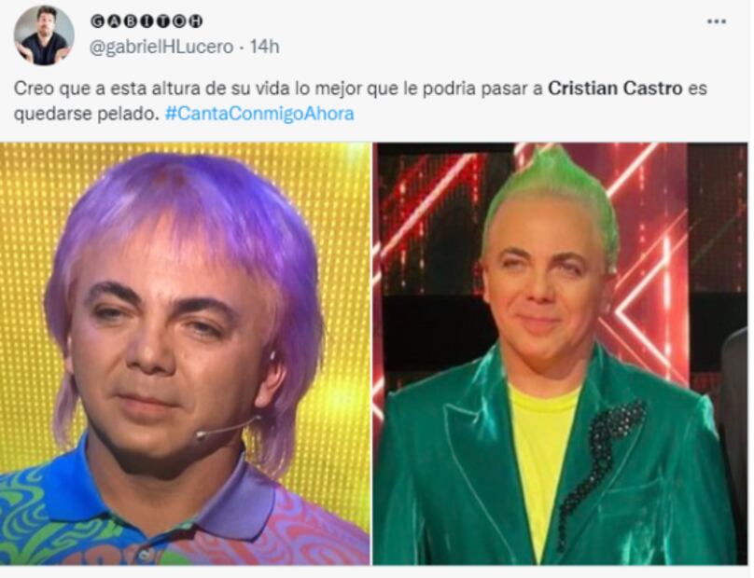Follow the #CantaConmigoAhora hashtag
The image size is (754, 578).
click(x=259, y=114)
